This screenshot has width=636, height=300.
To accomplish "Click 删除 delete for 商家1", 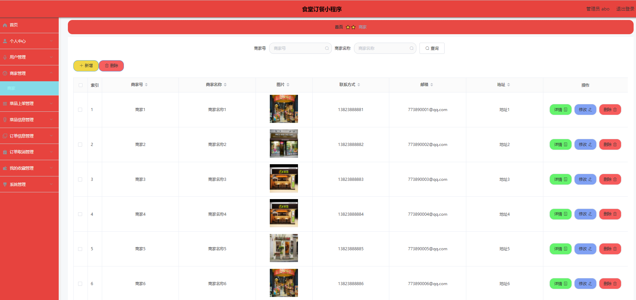I will [610, 110].
